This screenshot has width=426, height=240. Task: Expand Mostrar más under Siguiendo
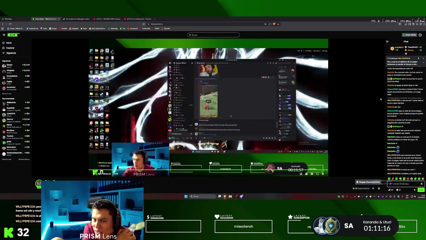pos(7,94)
